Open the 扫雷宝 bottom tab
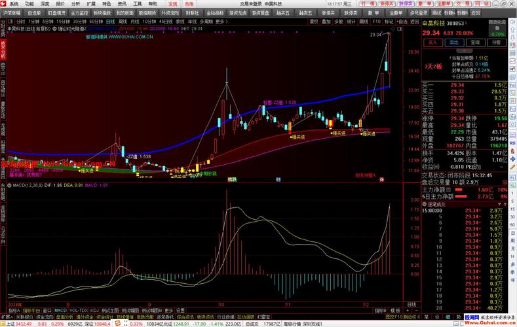This screenshot has width=517, height=327. (x=263, y=317)
